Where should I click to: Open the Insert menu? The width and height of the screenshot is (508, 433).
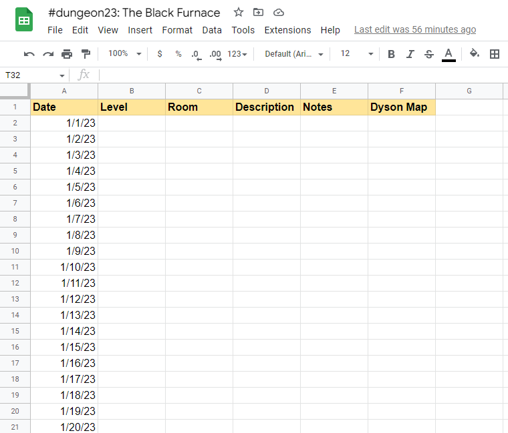[140, 30]
